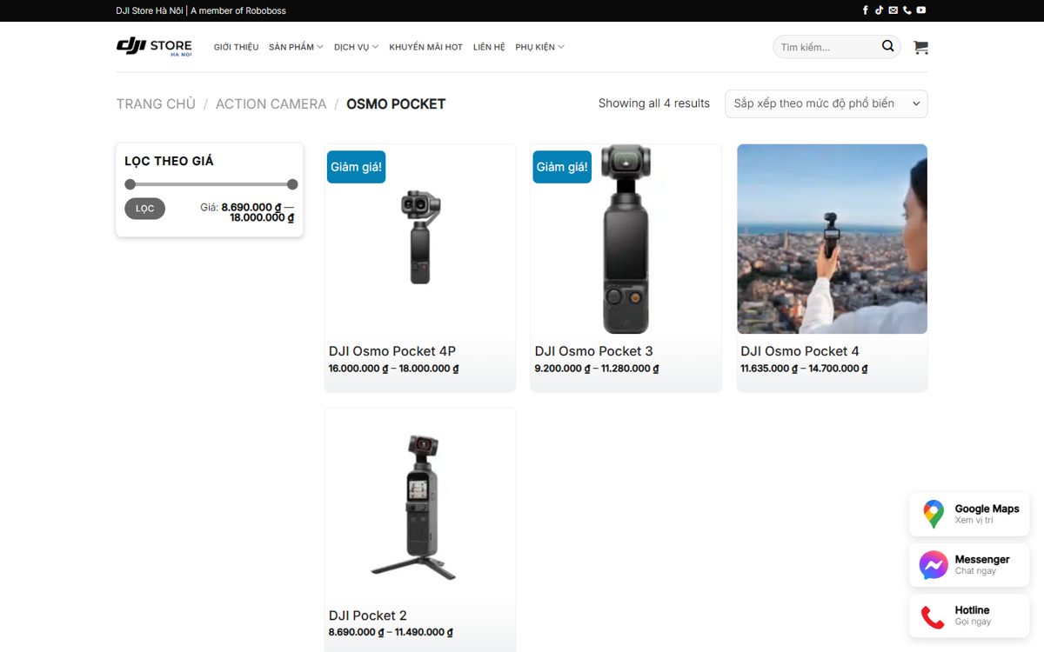Image resolution: width=1044 pixels, height=652 pixels.
Task: Click the Osmo Pocket 3 product image
Action: point(626,239)
